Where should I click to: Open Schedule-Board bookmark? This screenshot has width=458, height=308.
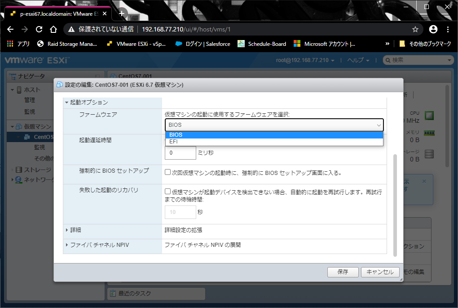tap(262, 44)
